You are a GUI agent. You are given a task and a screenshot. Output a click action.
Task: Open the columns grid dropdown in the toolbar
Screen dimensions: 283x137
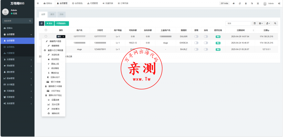(261, 24)
